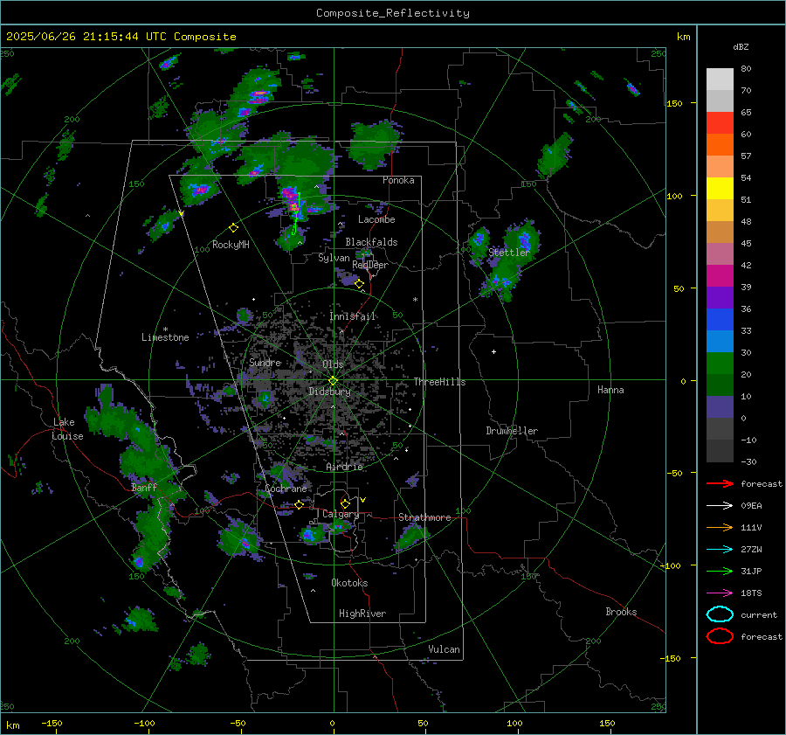Image resolution: width=786 pixels, height=735 pixels.
Task: Click the Okotoks label
Action: click(348, 583)
